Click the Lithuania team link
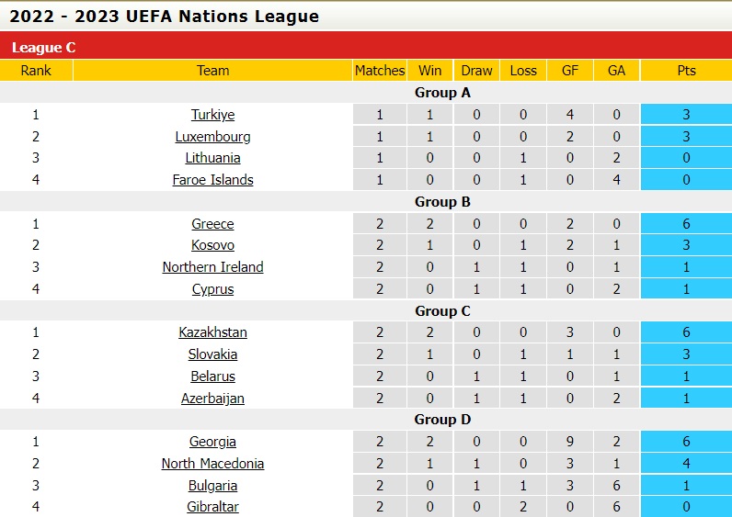The image size is (732, 517). pos(212,158)
